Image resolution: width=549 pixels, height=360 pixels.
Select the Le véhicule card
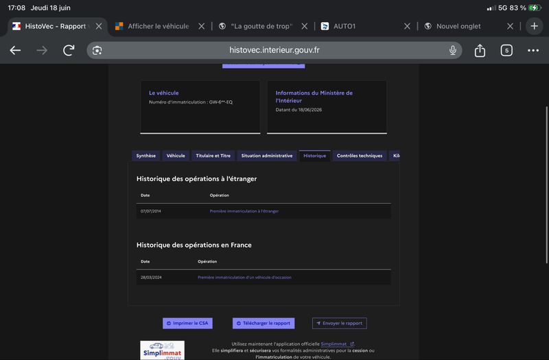click(200, 107)
